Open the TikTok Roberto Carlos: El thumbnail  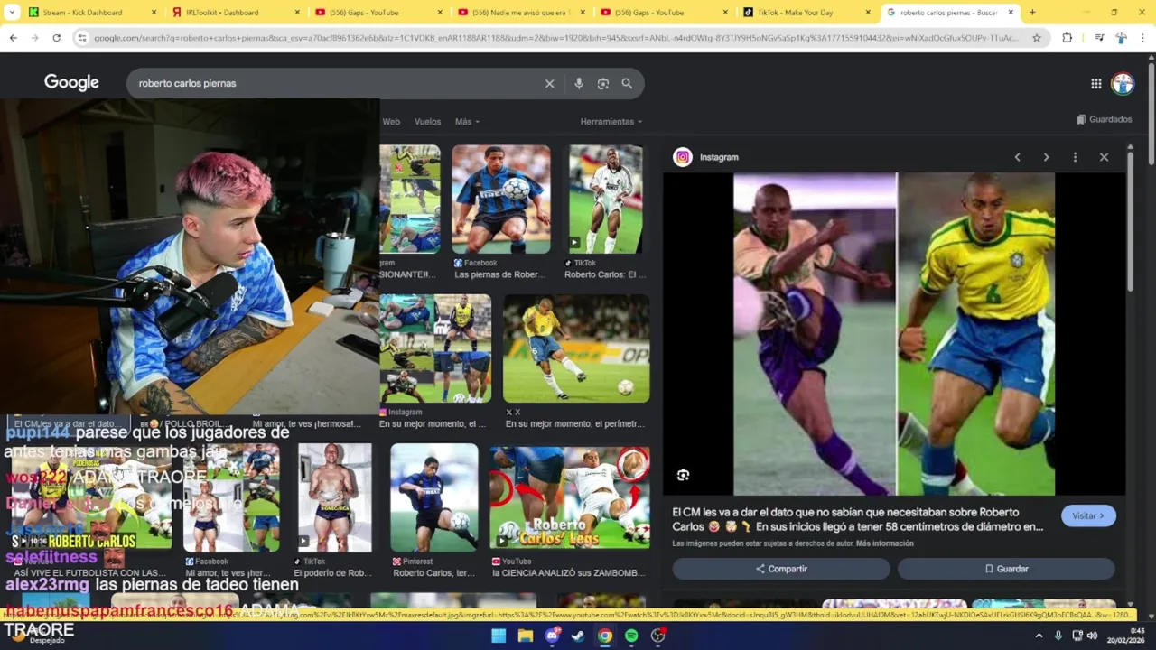(605, 200)
